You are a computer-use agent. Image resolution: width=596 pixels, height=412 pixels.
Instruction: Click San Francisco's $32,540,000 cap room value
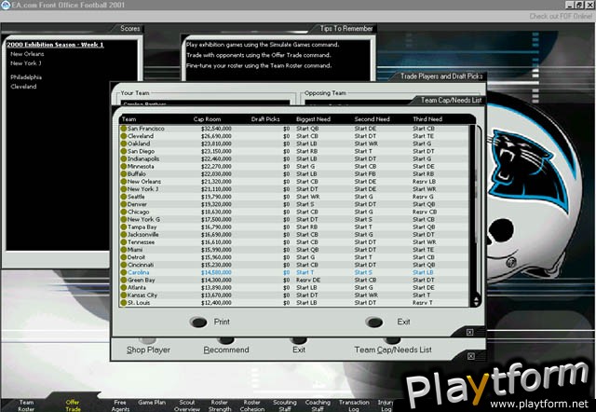(x=216, y=129)
